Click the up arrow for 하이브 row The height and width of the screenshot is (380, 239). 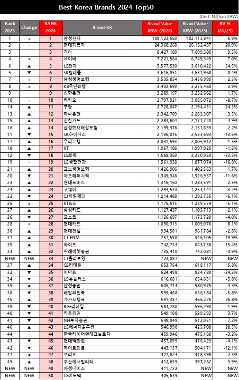29,245
